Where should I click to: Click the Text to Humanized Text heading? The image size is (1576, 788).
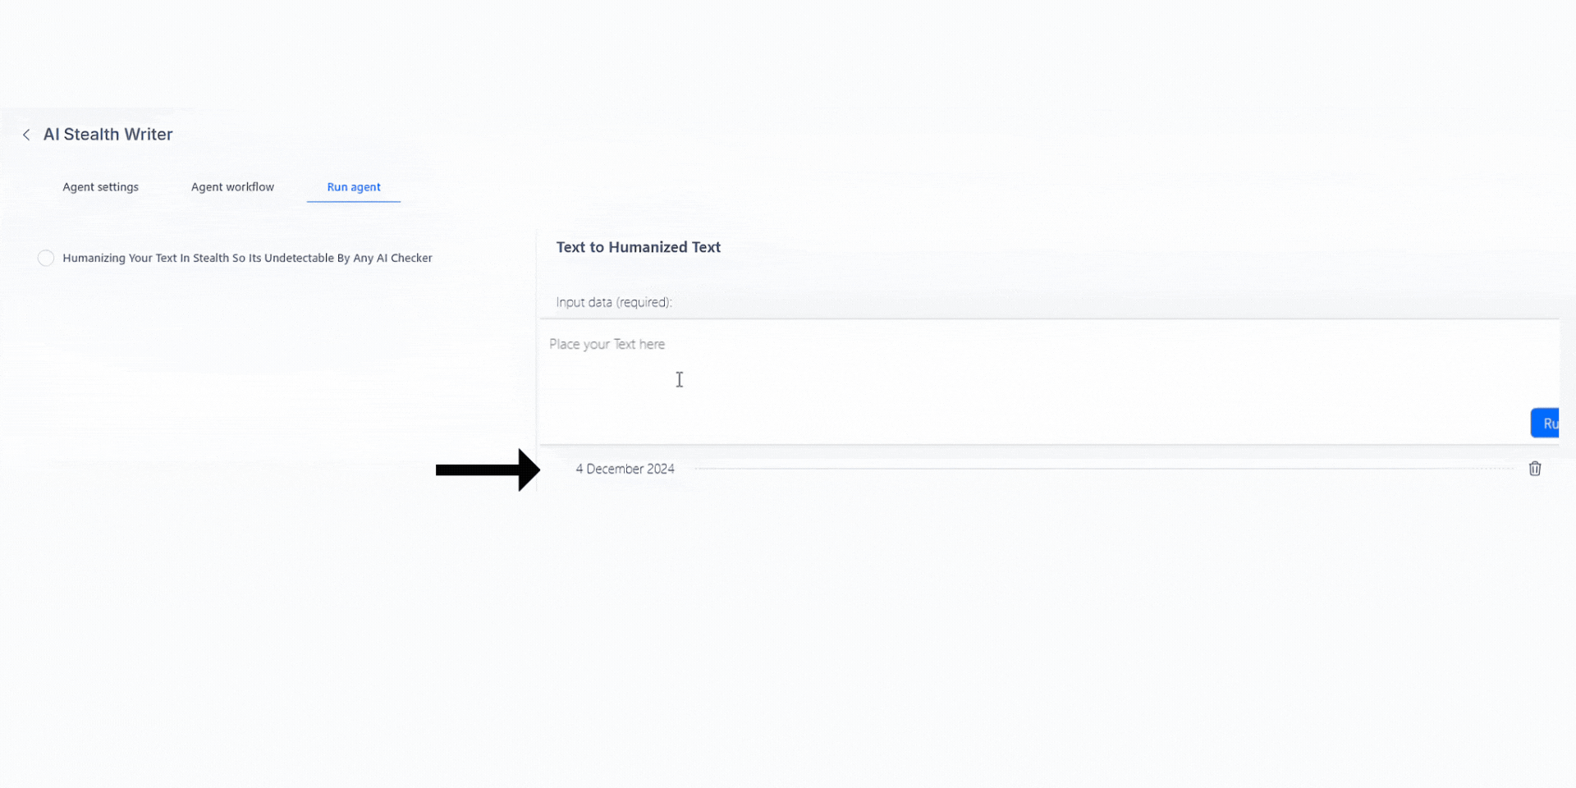[638, 247]
